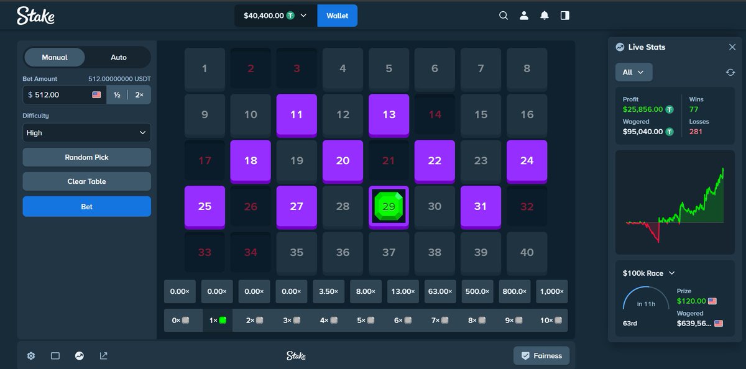Viewport: 746px width, 369px height.
Task: Click Clear Table button
Action: (86, 181)
